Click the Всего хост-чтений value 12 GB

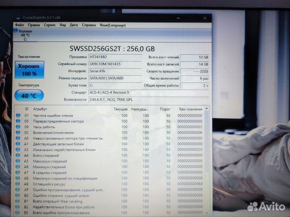pyautogui.click(x=195, y=57)
